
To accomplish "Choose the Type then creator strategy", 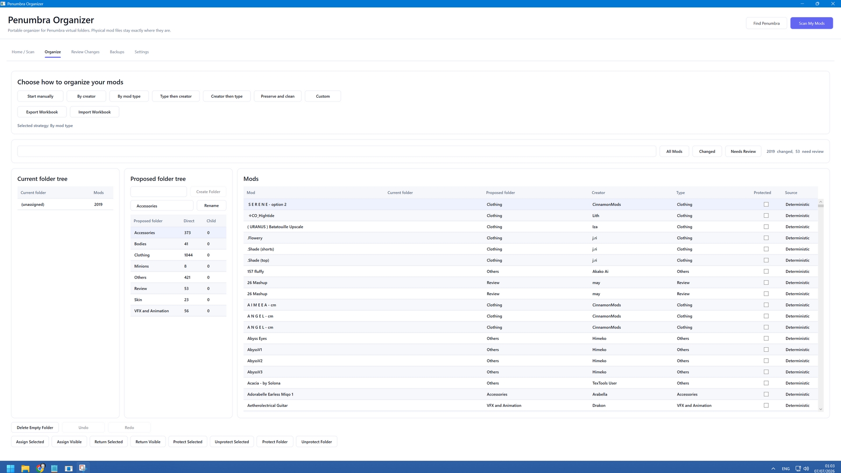I will coord(176,96).
